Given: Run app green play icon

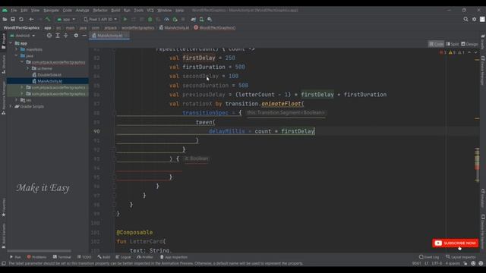Looking at the screenshot, I should point(125,19).
